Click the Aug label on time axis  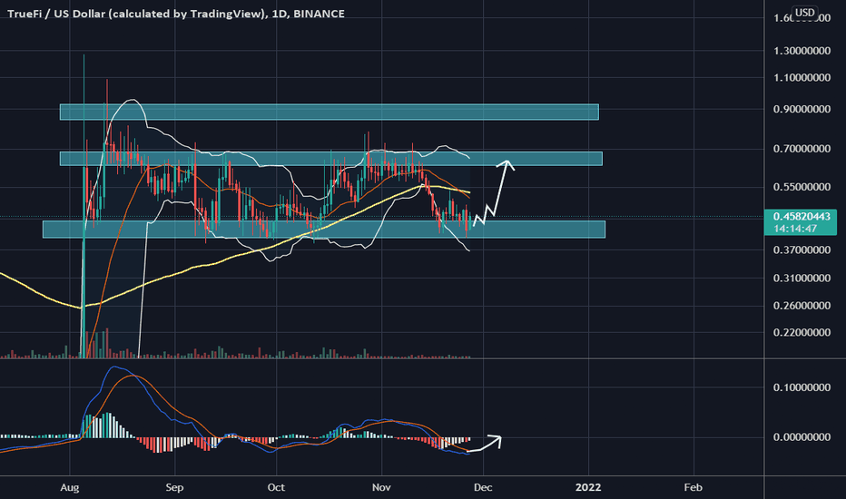70,488
